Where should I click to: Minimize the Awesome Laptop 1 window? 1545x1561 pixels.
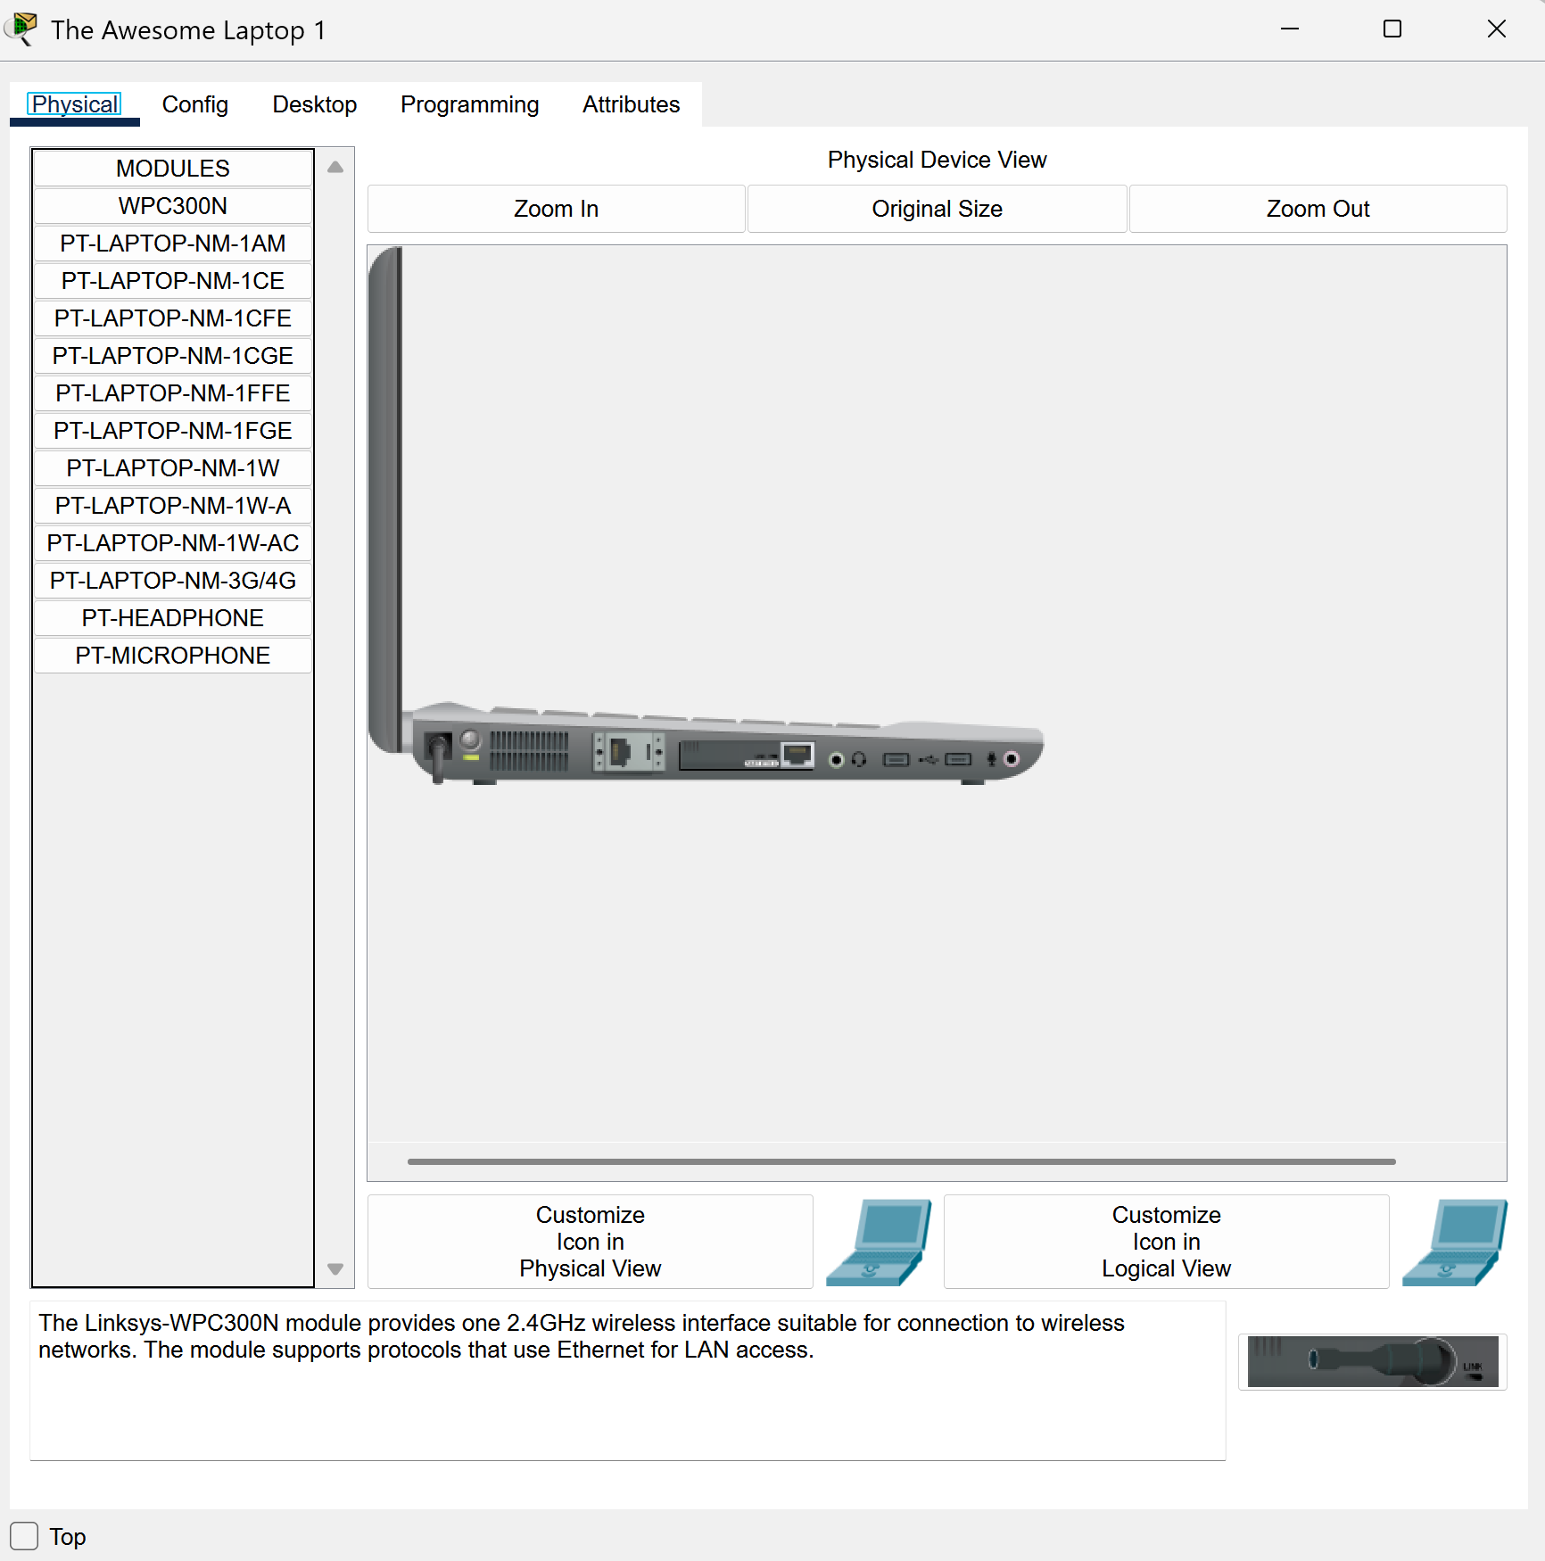[x=1290, y=29]
